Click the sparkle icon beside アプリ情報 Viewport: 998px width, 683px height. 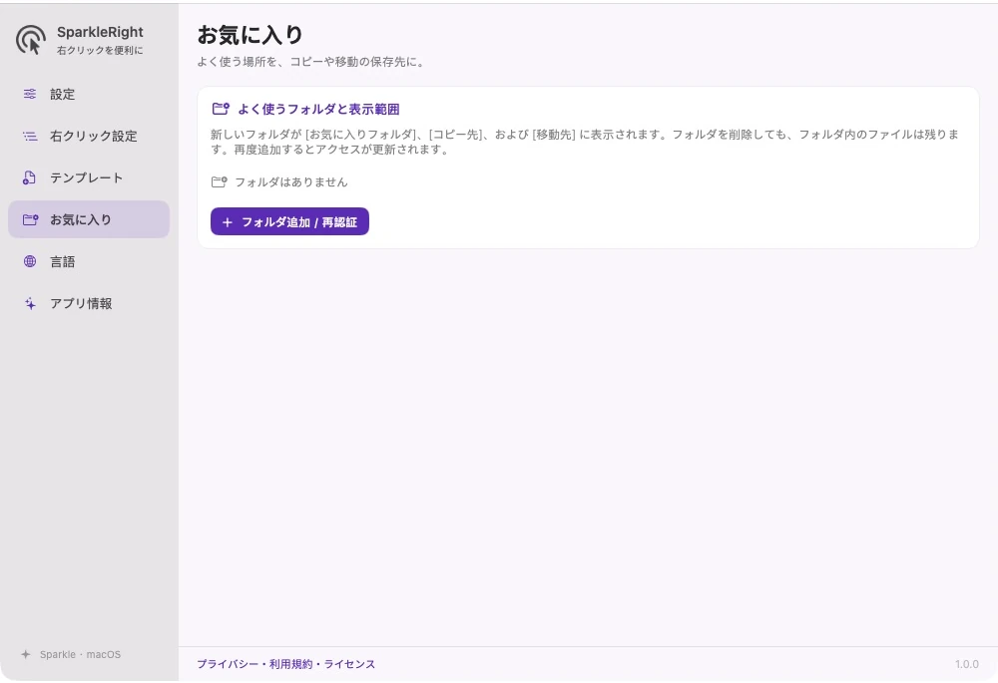click(x=30, y=303)
